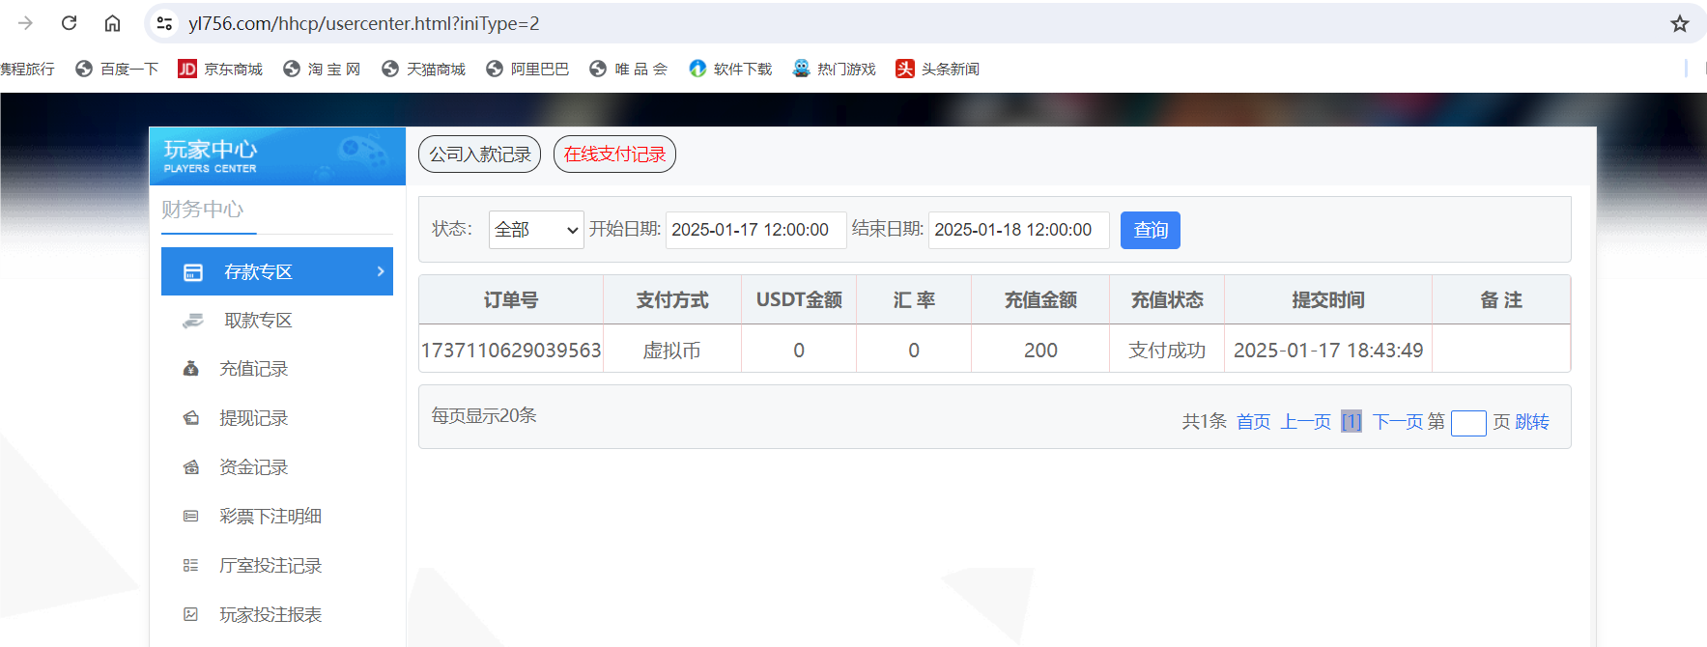Viewport: 1707px width, 647px height.
Task: Go to browser home icon
Action: [x=112, y=23]
